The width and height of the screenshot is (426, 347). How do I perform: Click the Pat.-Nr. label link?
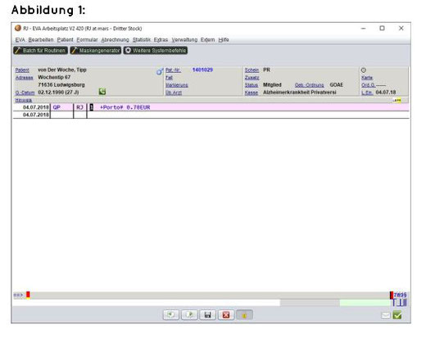click(x=173, y=70)
